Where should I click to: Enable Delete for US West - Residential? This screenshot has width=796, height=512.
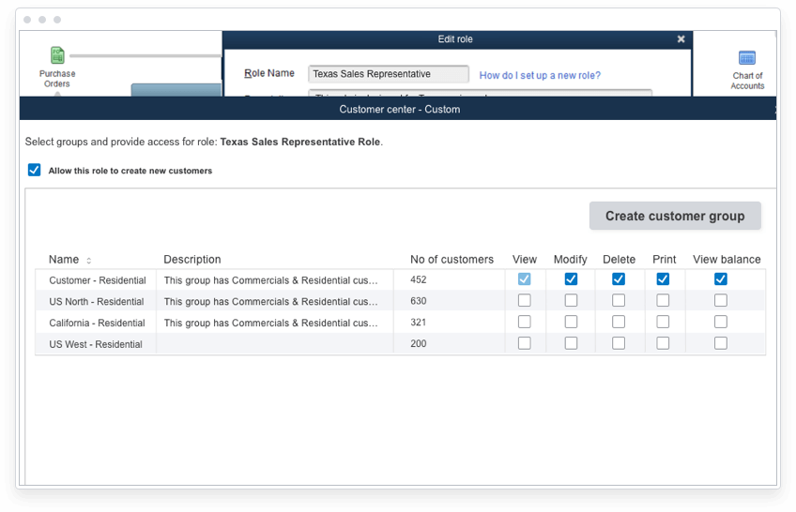click(619, 343)
